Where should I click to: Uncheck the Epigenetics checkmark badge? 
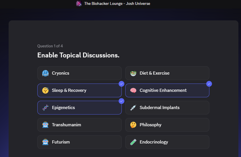tap(122, 101)
